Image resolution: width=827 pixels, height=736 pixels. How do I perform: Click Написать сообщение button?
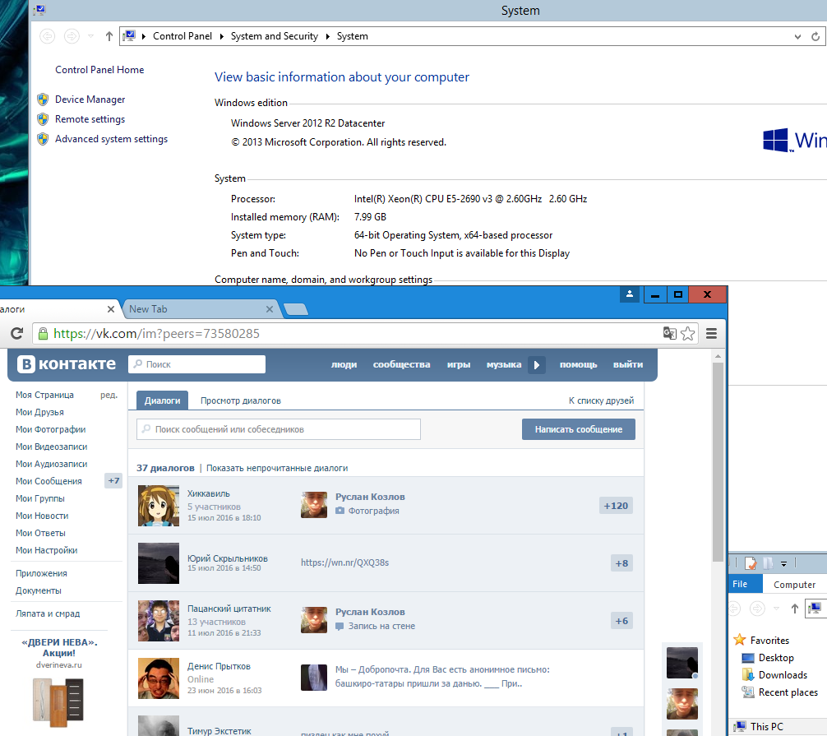pos(579,429)
